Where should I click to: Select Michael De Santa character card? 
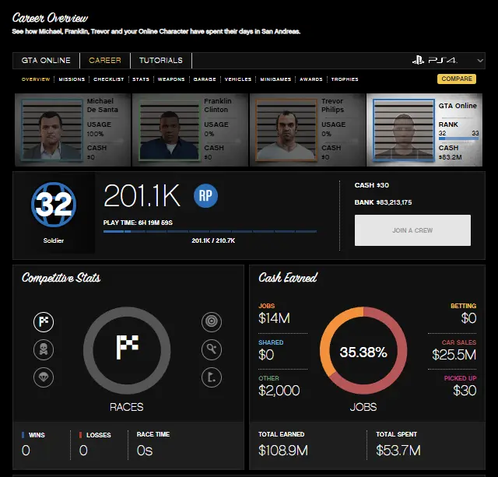pyautogui.click(x=72, y=130)
